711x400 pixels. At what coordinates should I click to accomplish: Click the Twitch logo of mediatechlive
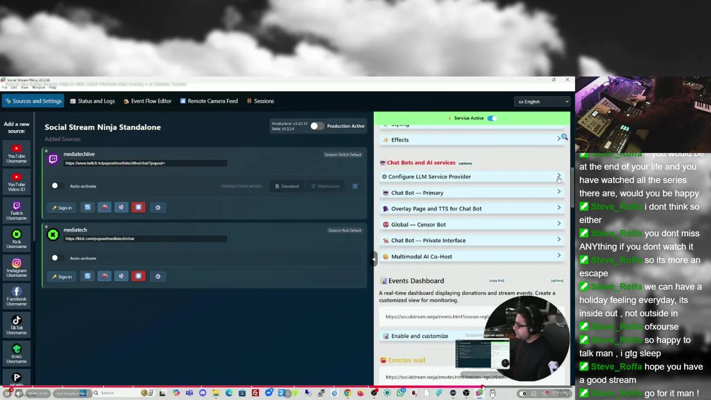(x=53, y=159)
